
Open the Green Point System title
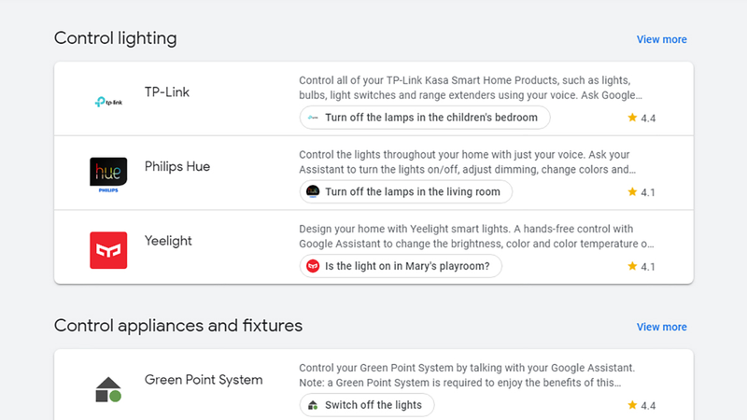click(204, 380)
